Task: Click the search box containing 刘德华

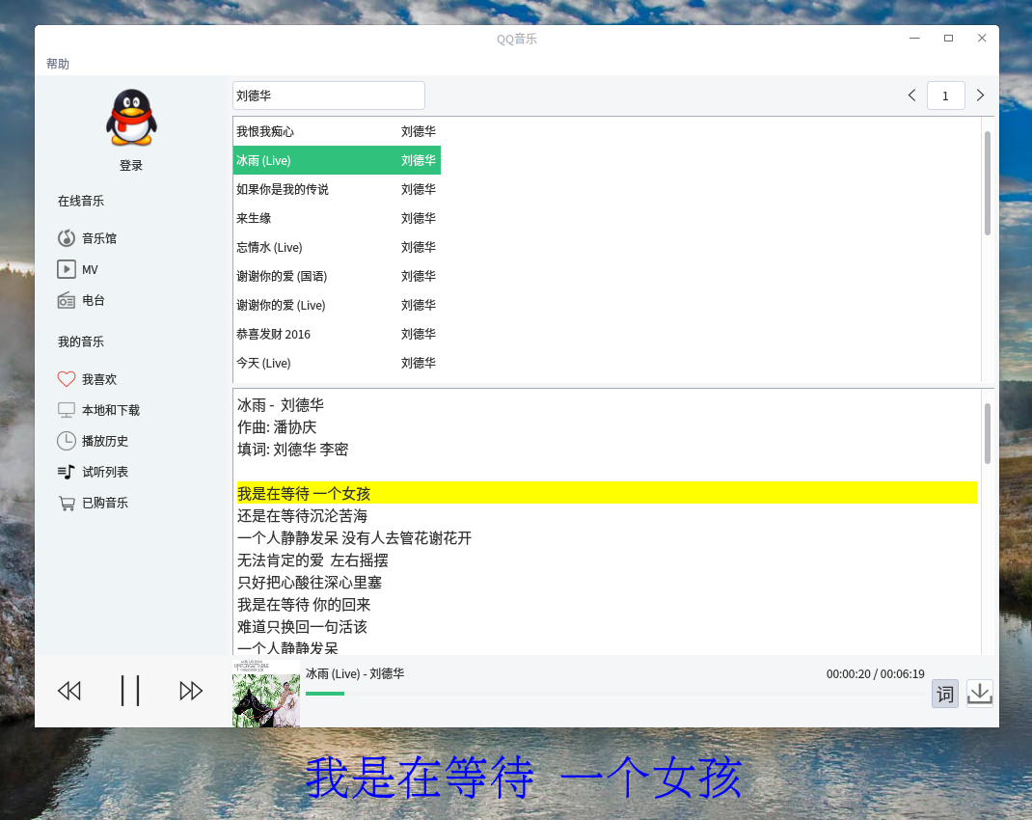Action: click(329, 96)
